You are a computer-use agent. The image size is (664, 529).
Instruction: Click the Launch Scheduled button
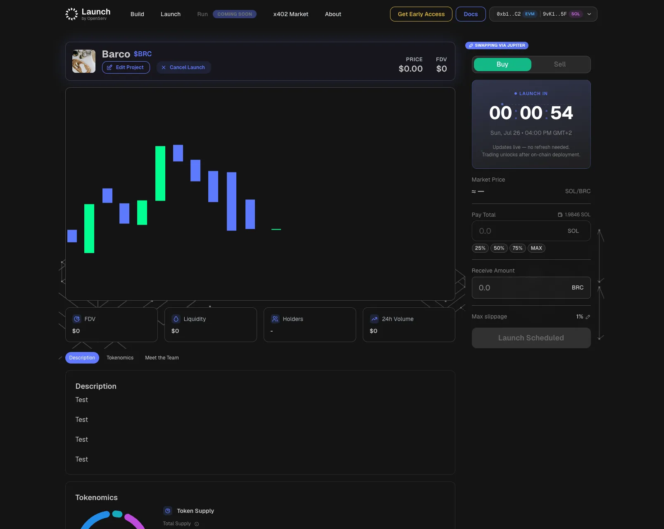tap(531, 338)
